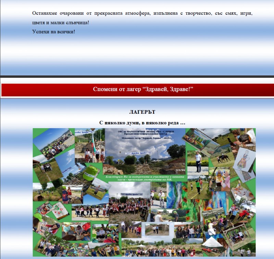
Task: Select the "С няколко думи, в няколко реда" subtitle
Action: tap(142, 122)
